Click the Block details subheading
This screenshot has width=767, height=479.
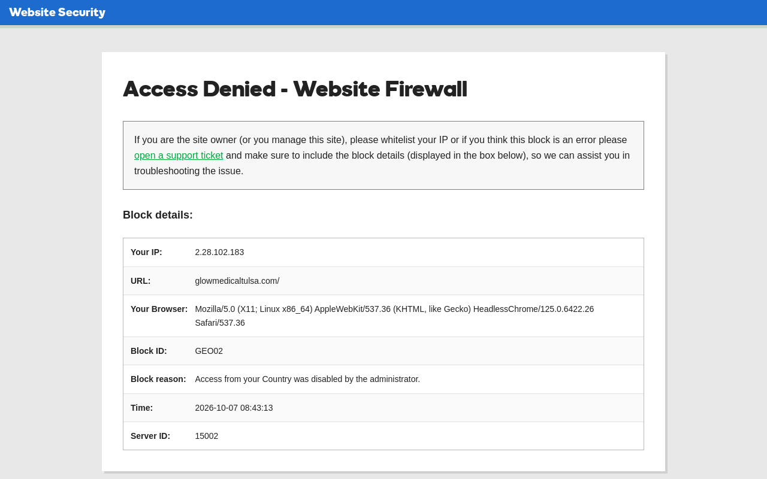pyautogui.click(x=158, y=215)
